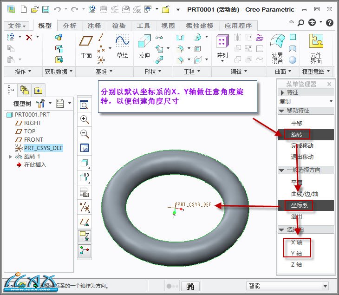The width and height of the screenshot is (339, 295).
Task: Click the zoom in magnifier icon
Action: tap(85, 119)
